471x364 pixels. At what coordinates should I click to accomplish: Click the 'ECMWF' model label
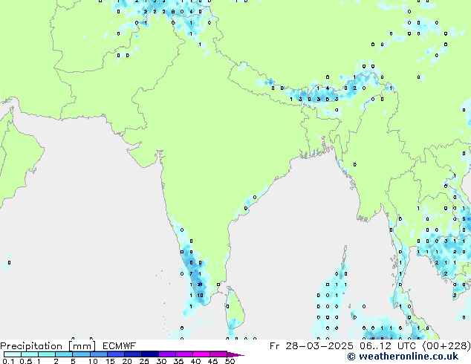(x=120, y=346)
